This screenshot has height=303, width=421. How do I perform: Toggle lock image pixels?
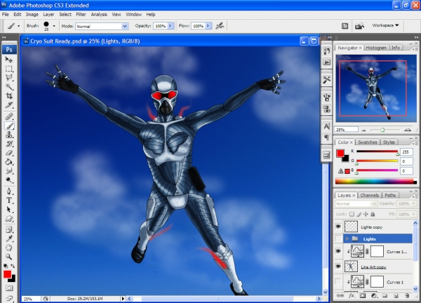[x=359, y=214]
